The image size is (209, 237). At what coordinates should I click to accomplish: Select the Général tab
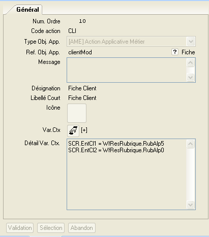[27, 10]
